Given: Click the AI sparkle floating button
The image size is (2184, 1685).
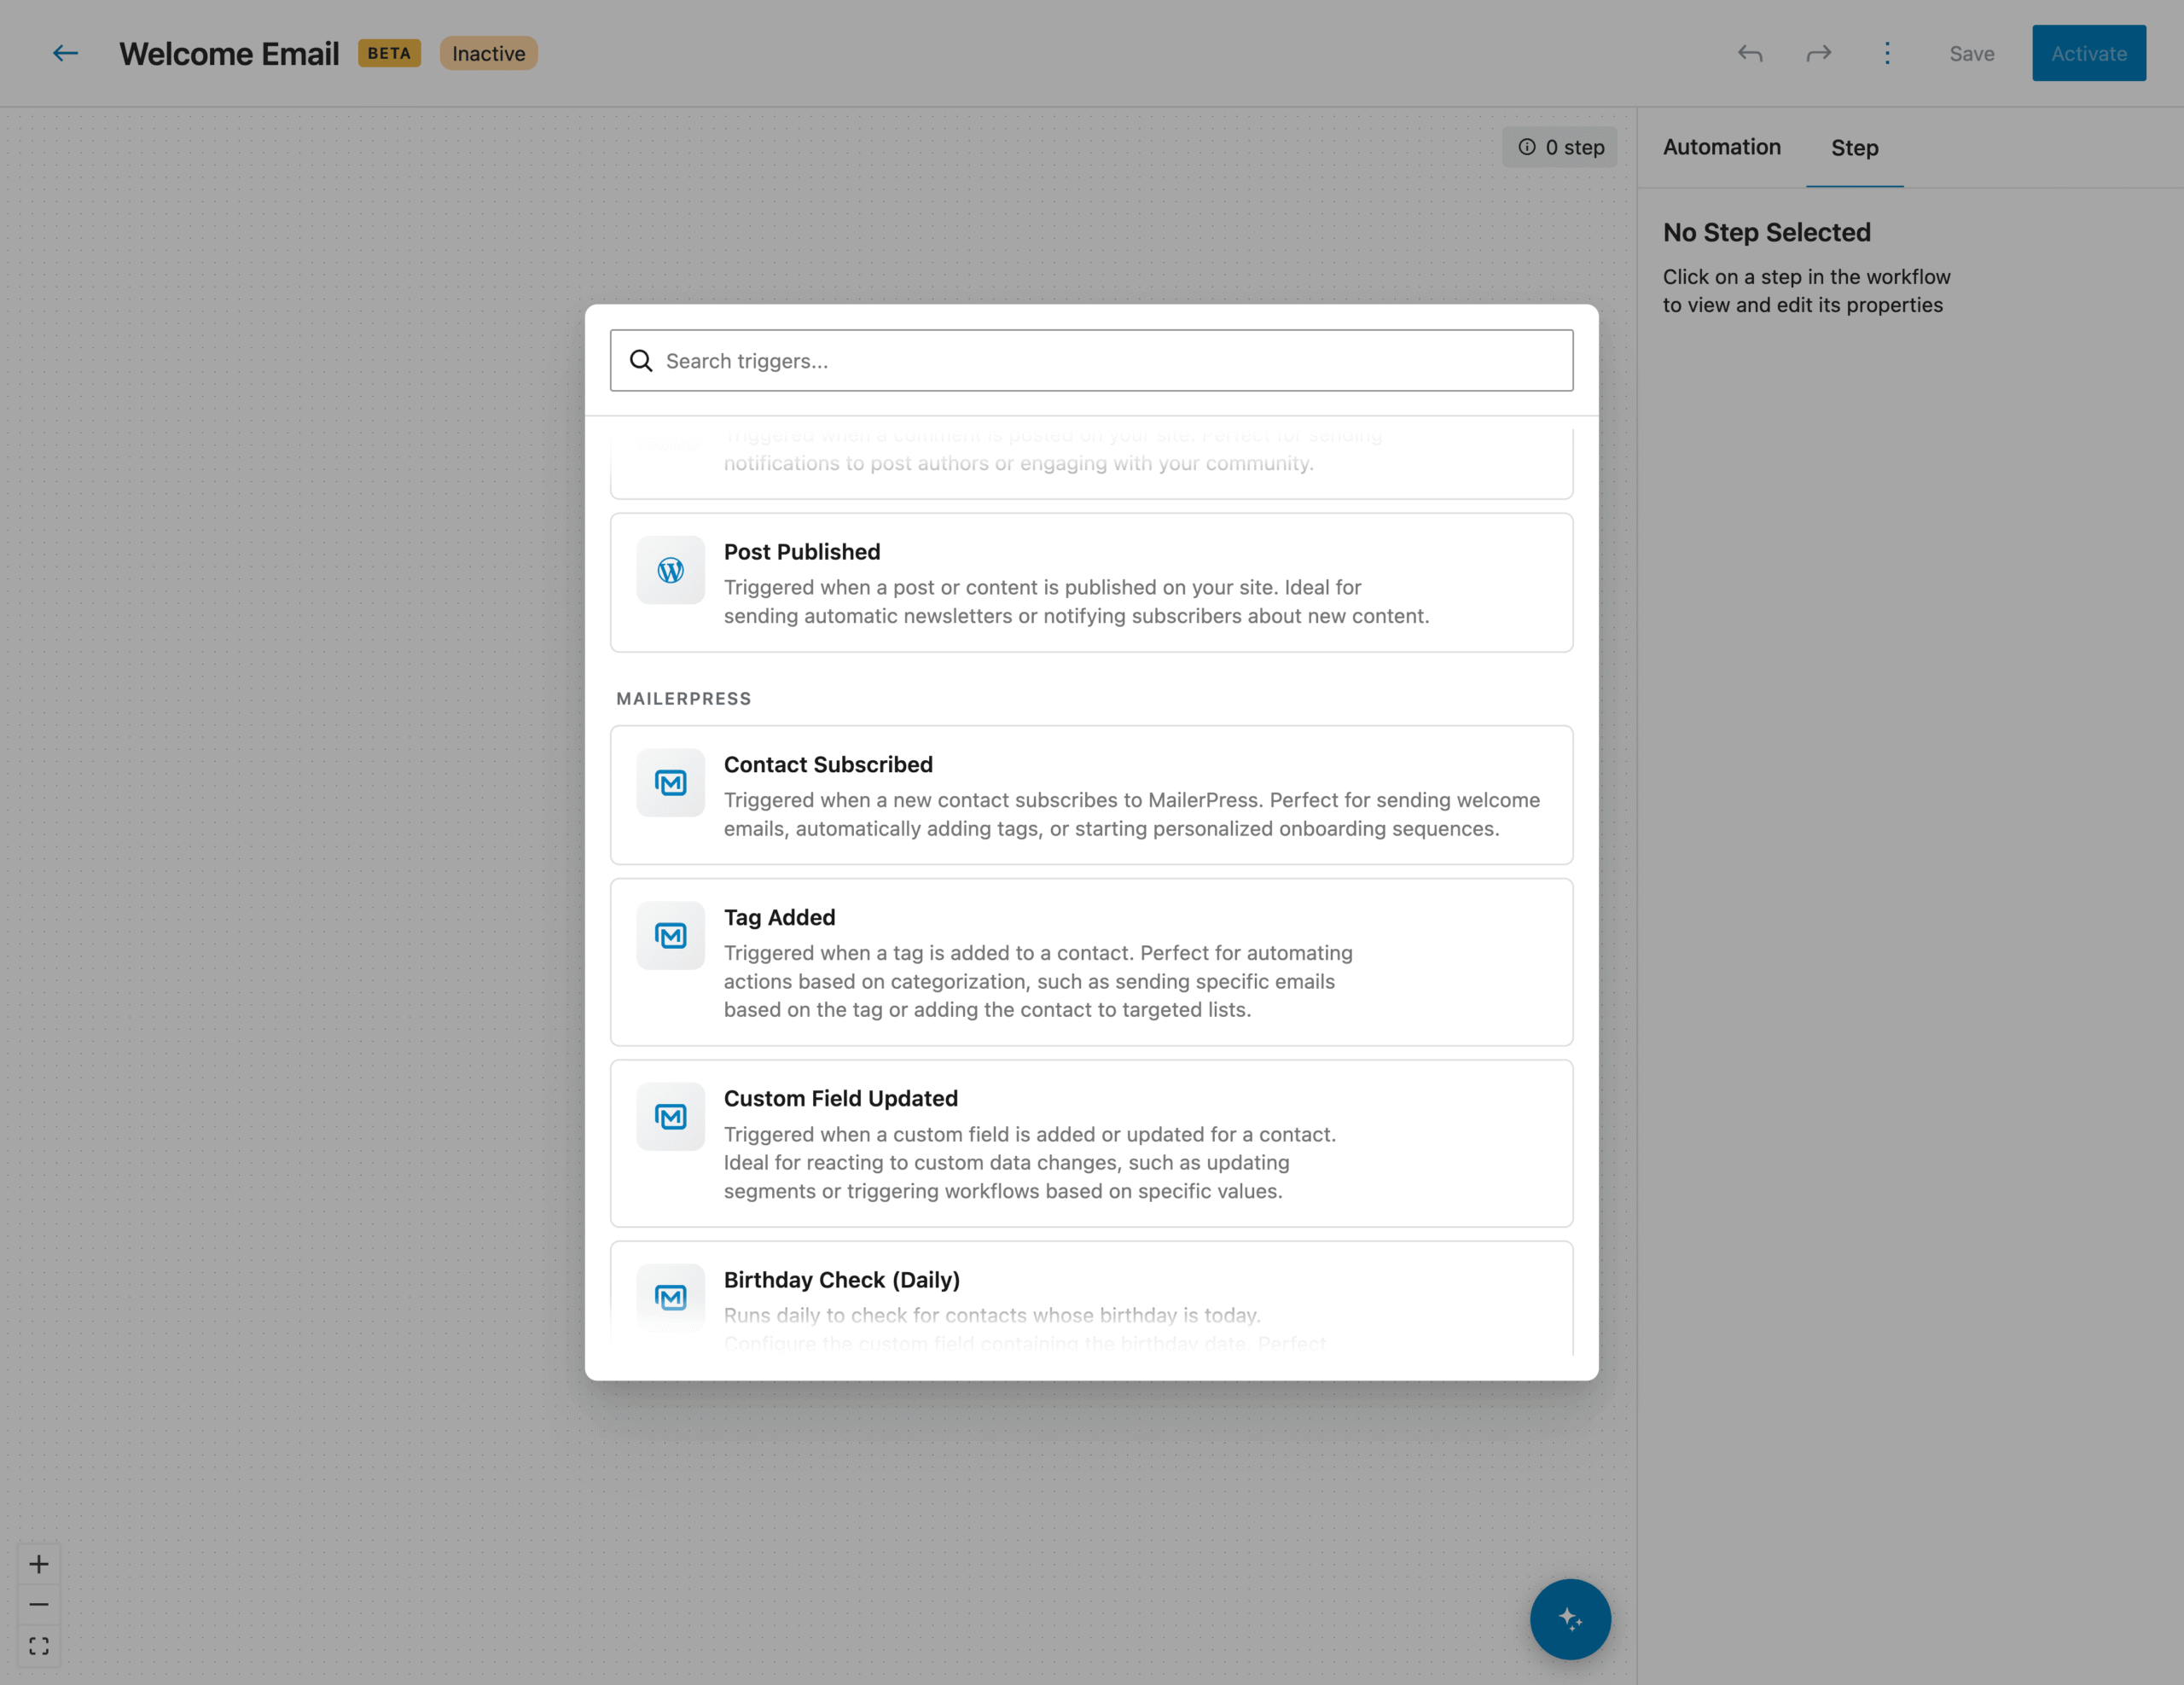Looking at the screenshot, I should click(x=1570, y=1619).
